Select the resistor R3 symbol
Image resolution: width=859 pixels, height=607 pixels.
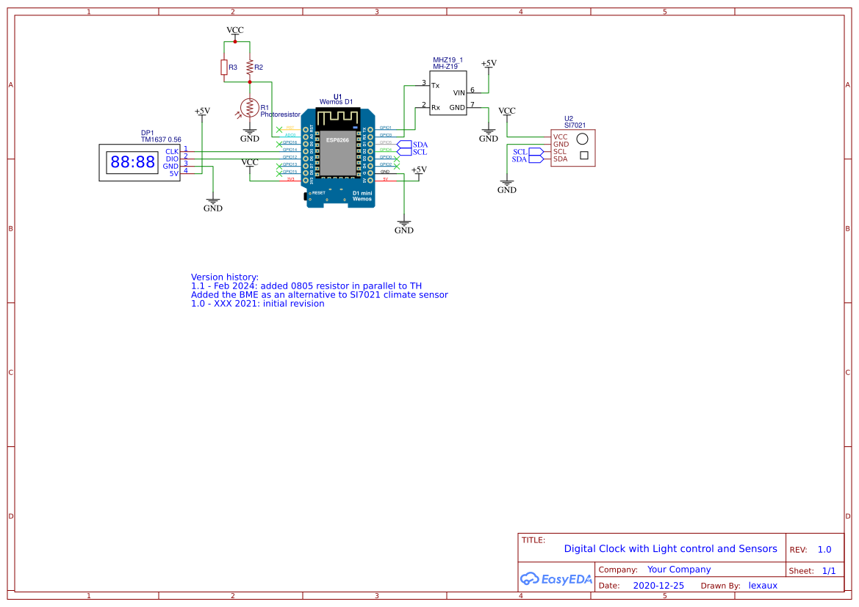[226, 66]
